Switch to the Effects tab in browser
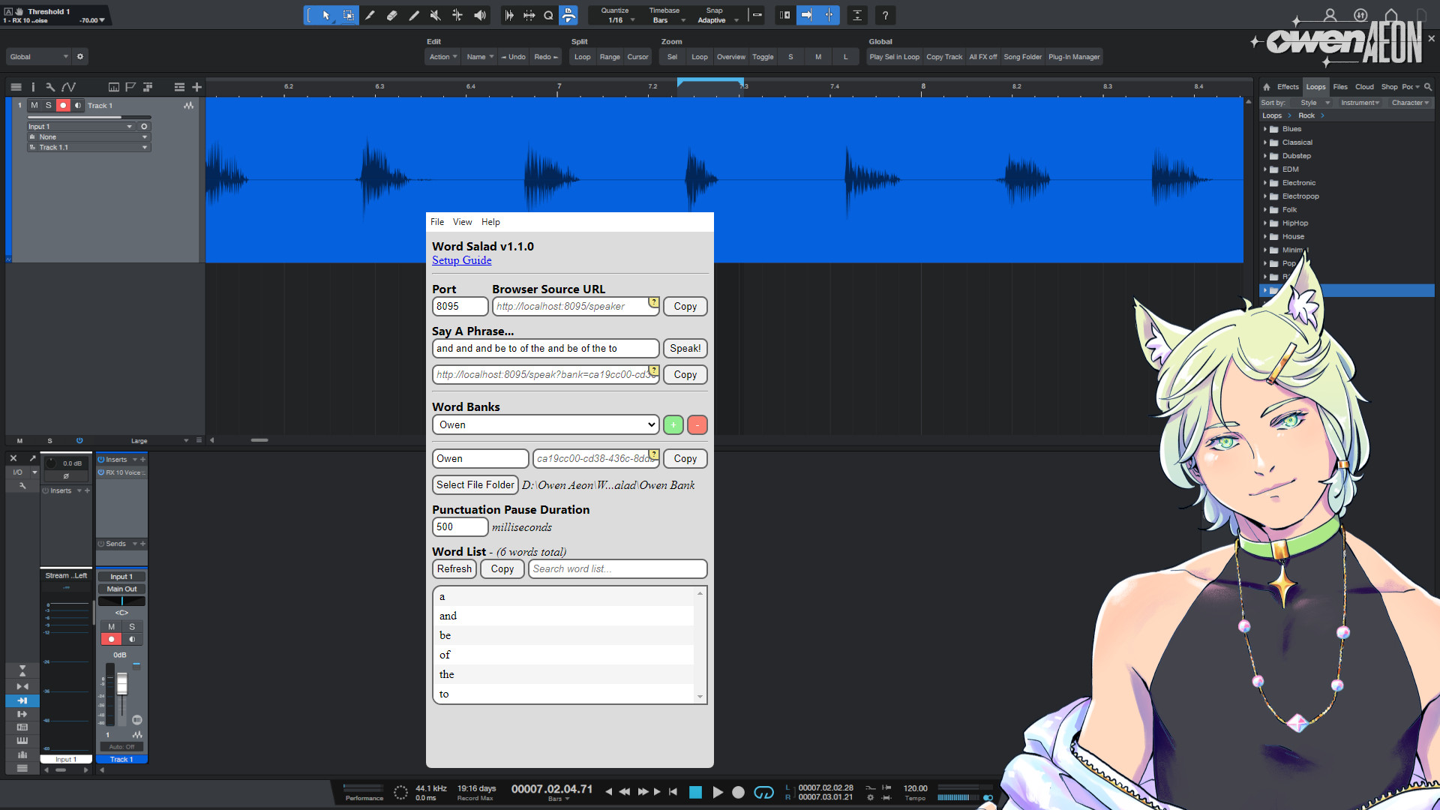The image size is (1440, 810). (x=1288, y=87)
